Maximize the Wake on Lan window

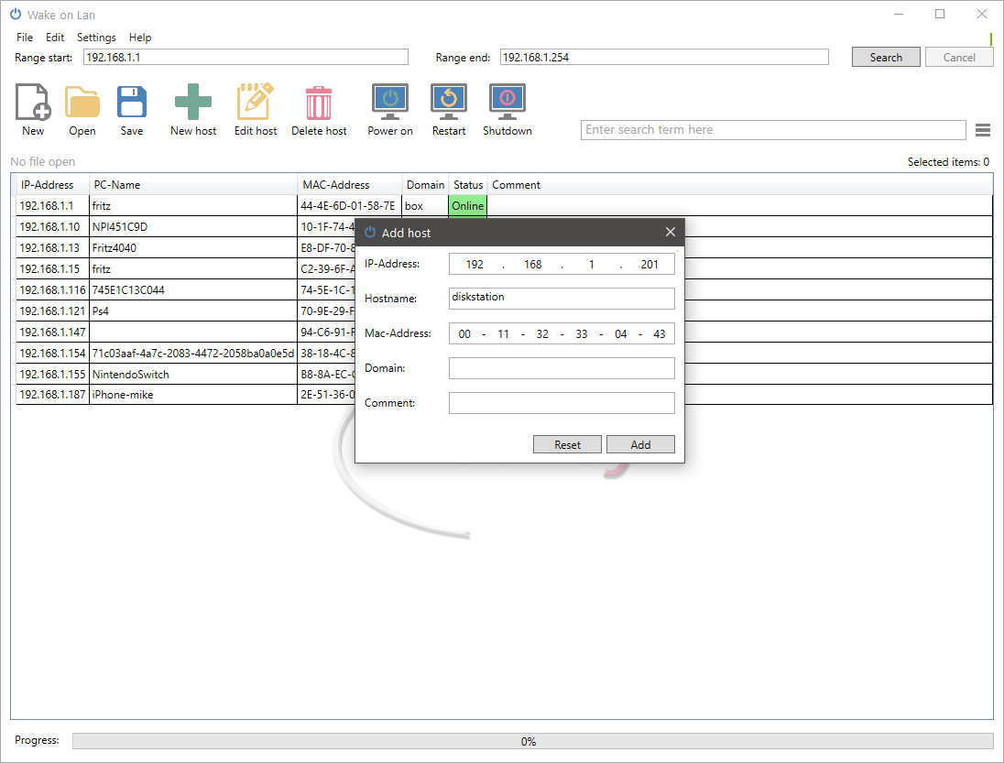click(x=940, y=14)
